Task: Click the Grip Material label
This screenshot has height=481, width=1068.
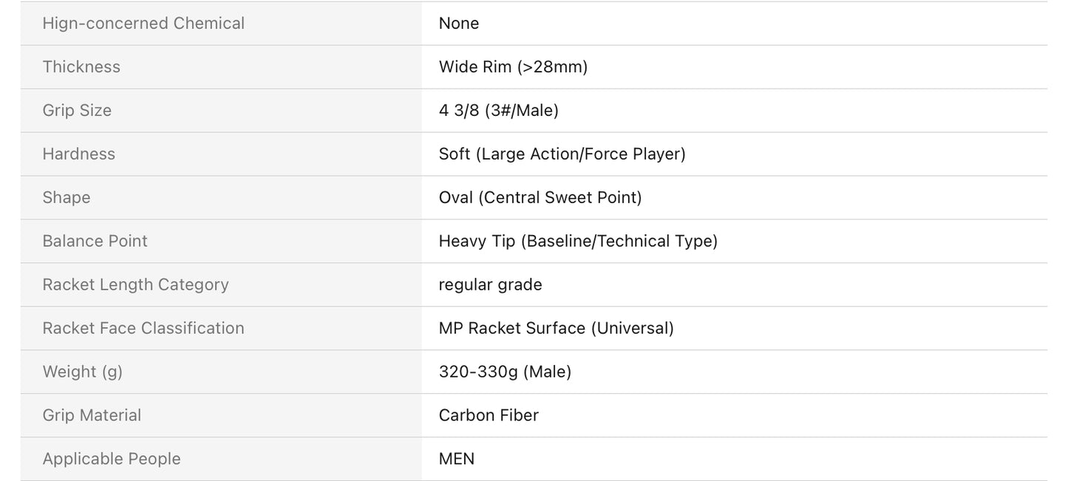Action: point(92,415)
